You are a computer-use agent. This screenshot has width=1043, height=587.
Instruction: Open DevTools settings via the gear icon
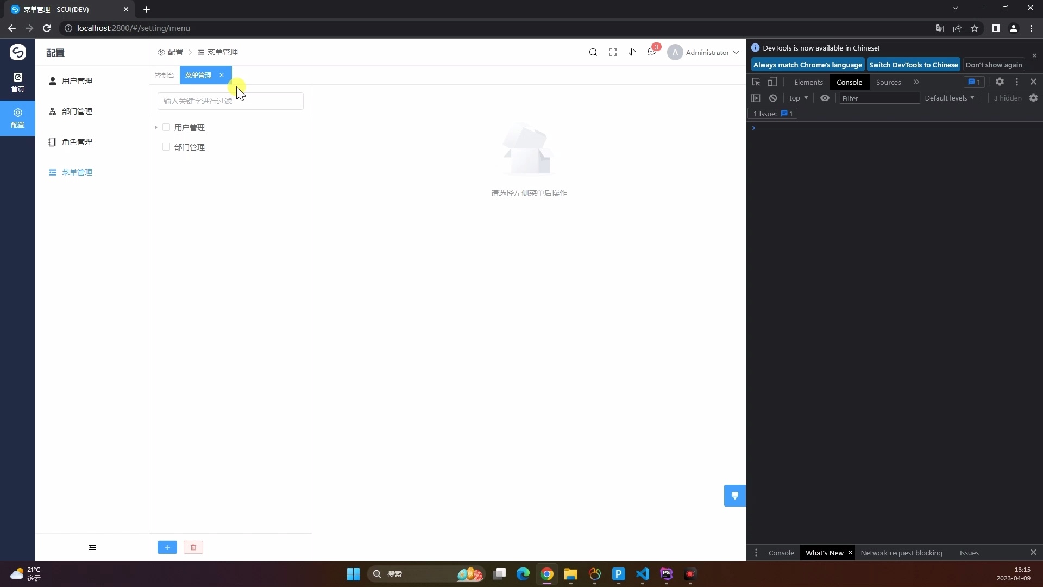(x=1000, y=82)
